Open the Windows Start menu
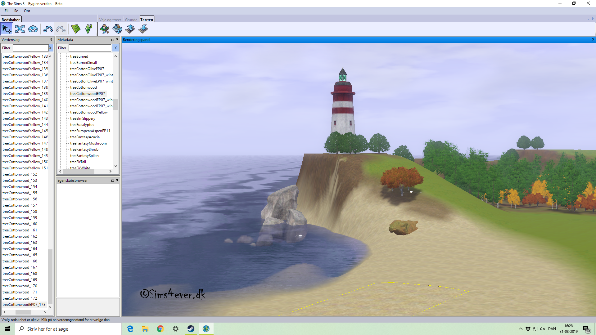596x335 pixels. click(x=7, y=329)
